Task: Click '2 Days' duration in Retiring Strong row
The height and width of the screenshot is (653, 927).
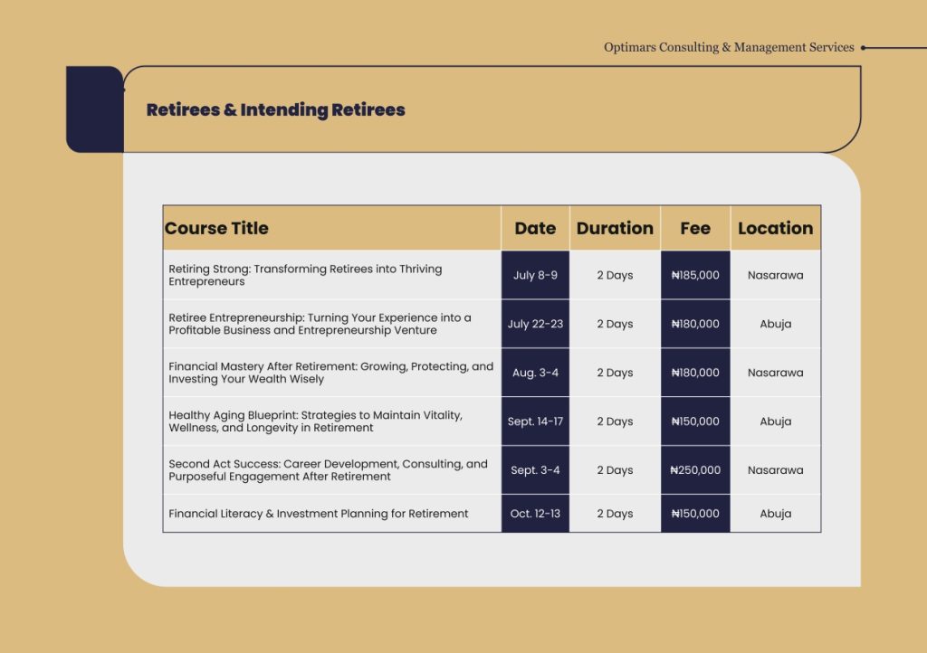Action: [x=615, y=275]
